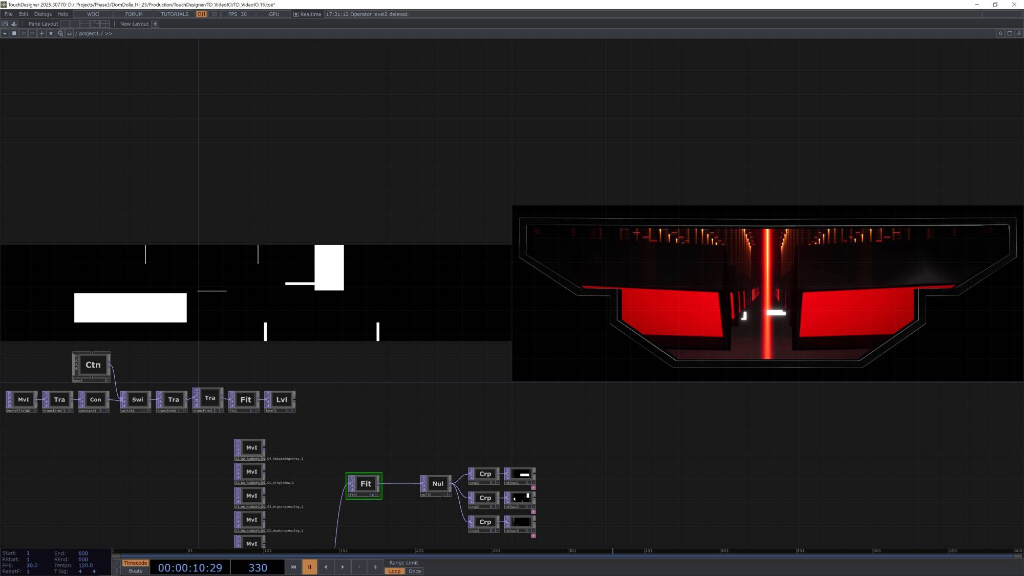Pause playback with the orange pause button
Screen dimensions: 1024x576
[309, 567]
